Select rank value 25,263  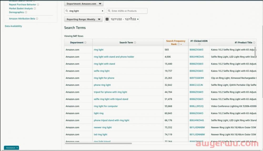tap(168, 78)
